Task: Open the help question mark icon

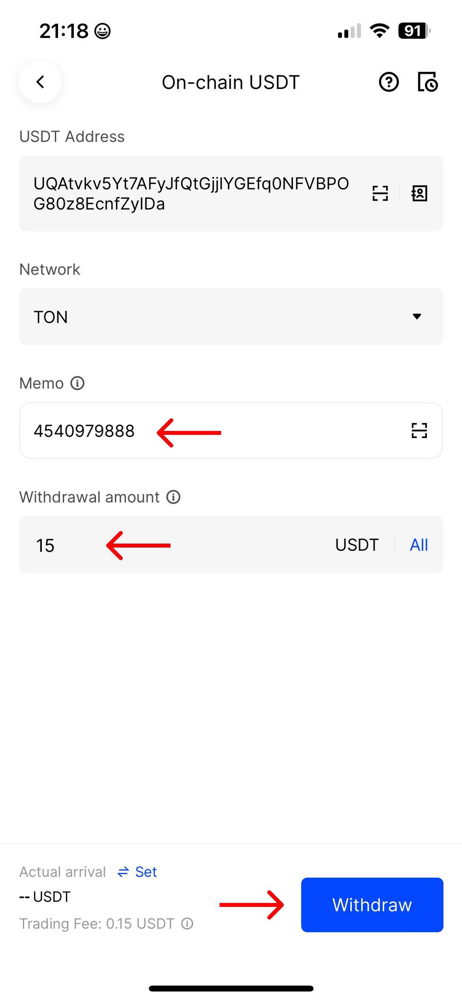Action: 389,82
